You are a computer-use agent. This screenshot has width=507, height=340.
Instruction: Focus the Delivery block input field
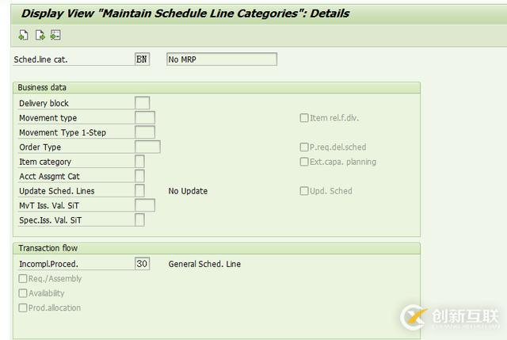[142, 103]
